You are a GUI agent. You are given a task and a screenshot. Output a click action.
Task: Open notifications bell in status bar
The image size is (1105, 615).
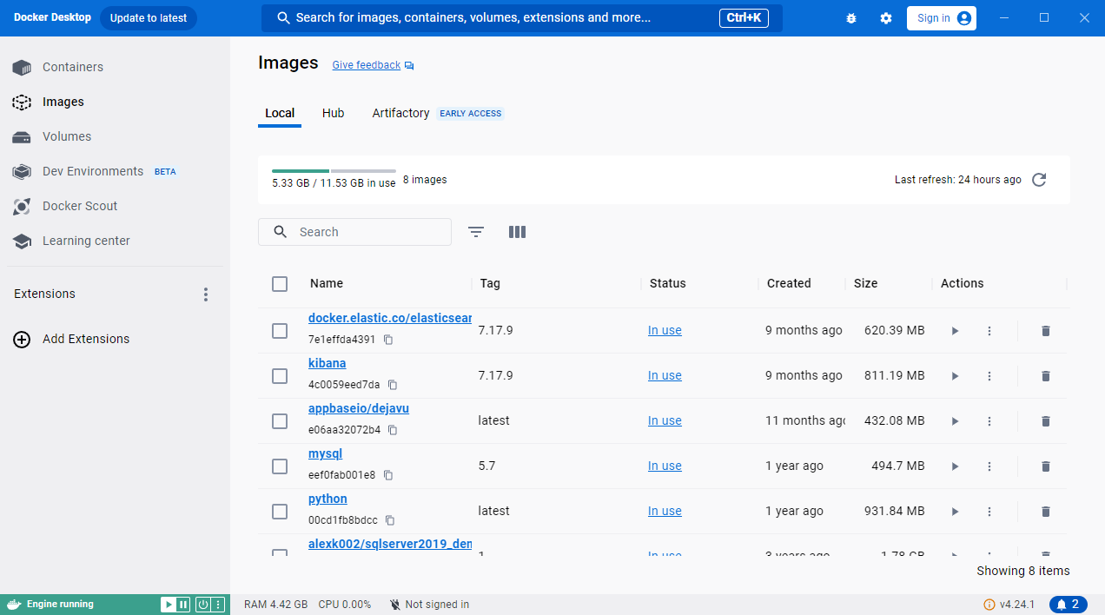[1068, 605]
